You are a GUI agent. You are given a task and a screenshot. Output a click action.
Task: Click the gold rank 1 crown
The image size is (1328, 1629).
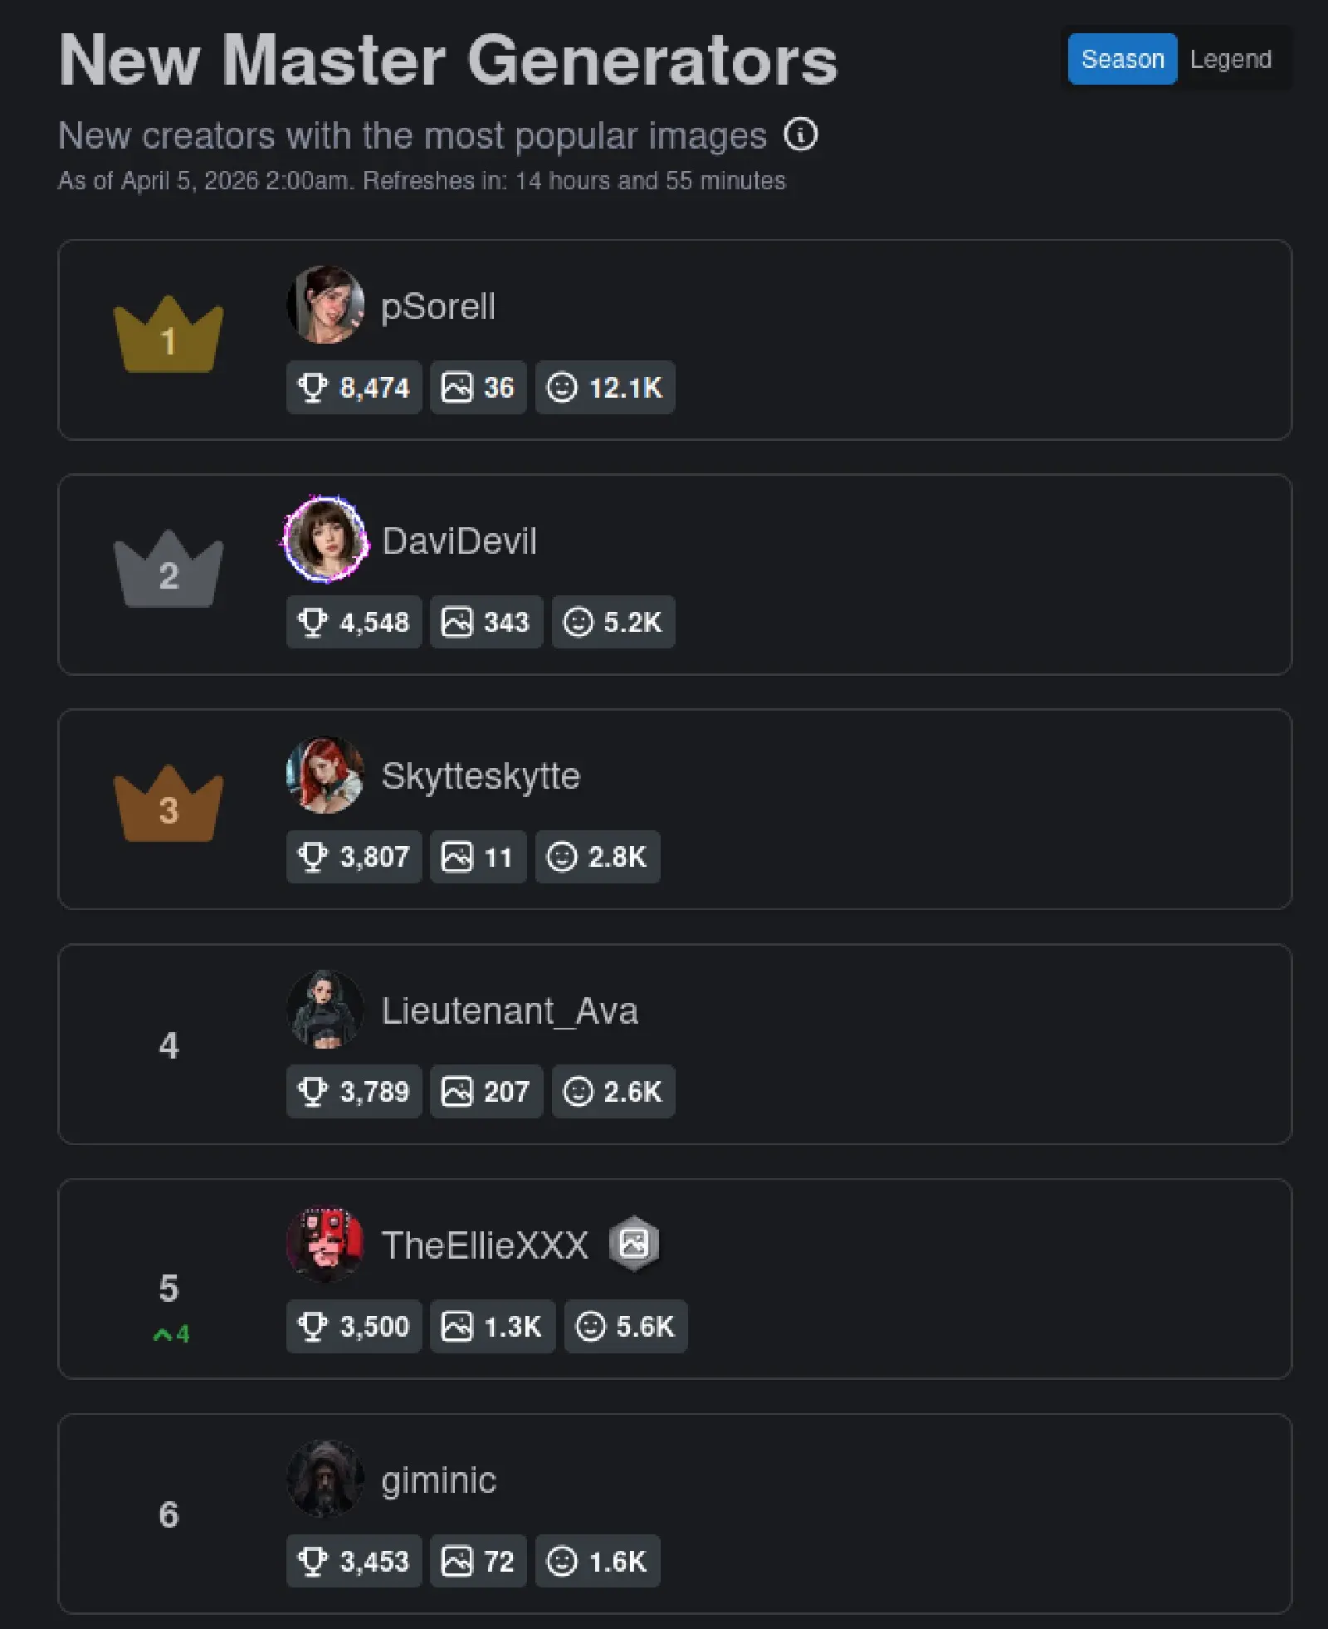(x=168, y=335)
